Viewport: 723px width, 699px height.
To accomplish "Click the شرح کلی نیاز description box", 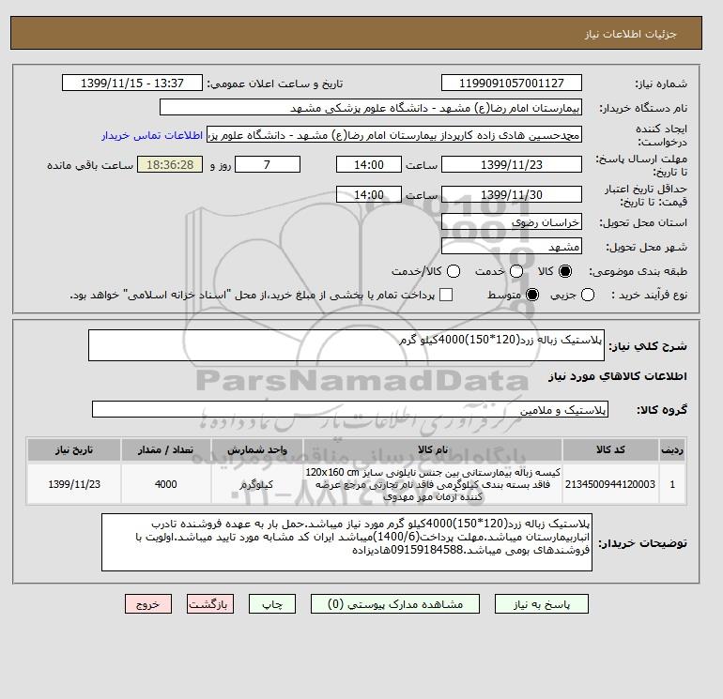I will click(346, 345).
